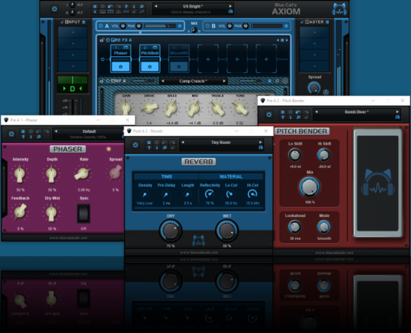The width and height of the screenshot is (411, 333).
Task: Toggle Phaser pedal footswitch in slot 1
Action: tap(121, 67)
